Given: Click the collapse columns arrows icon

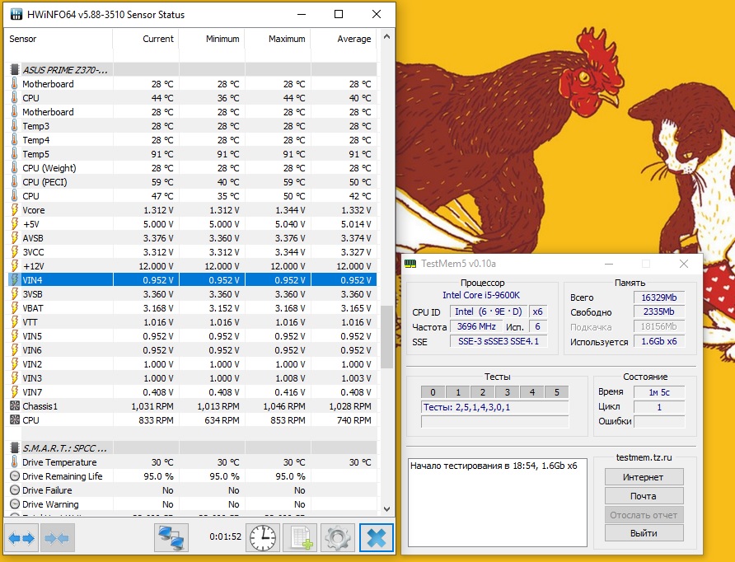Looking at the screenshot, I should (x=56, y=537).
